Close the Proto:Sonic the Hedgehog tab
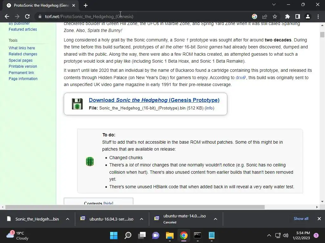This screenshot has width=325, height=243. coord(74,5)
